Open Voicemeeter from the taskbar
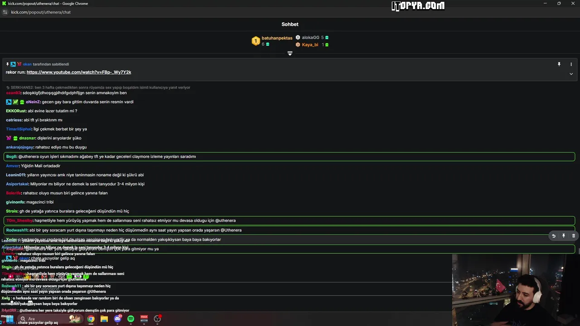Viewport: 580px width, 326px height. point(144,319)
